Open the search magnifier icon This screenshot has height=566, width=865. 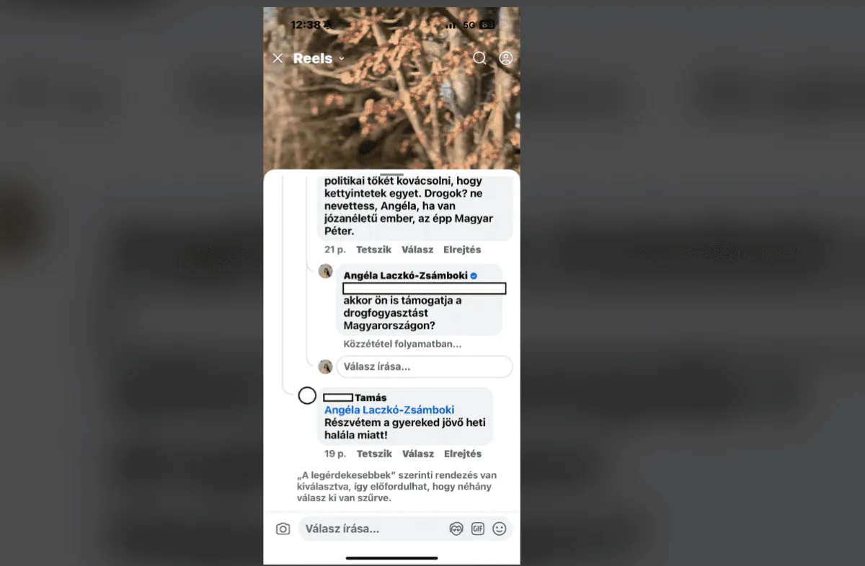tap(480, 58)
